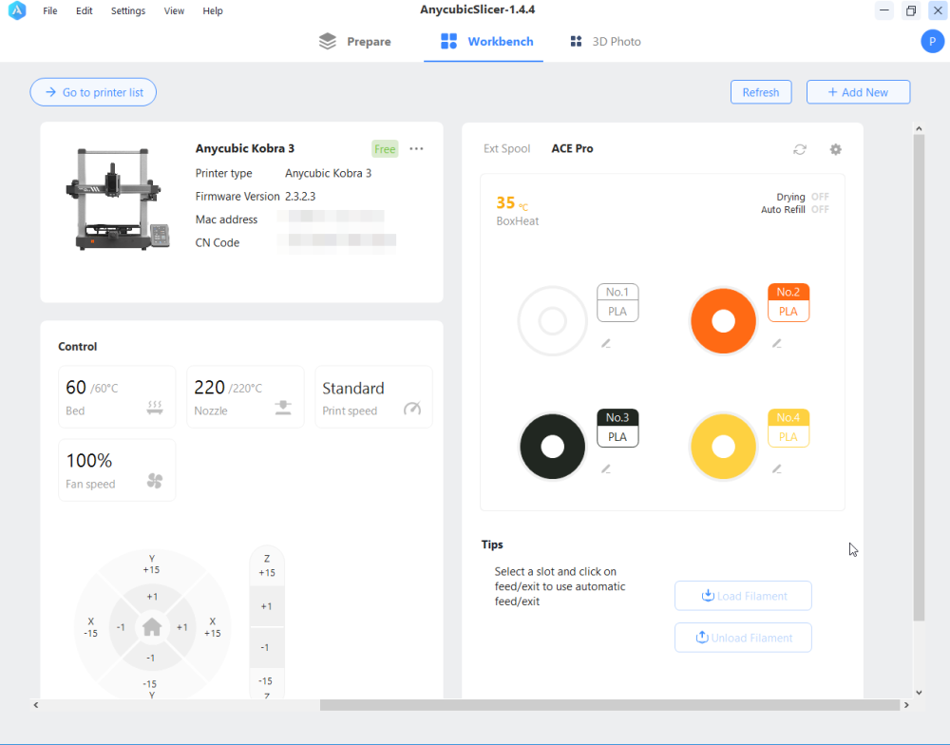Open the user profile avatar

(933, 41)
